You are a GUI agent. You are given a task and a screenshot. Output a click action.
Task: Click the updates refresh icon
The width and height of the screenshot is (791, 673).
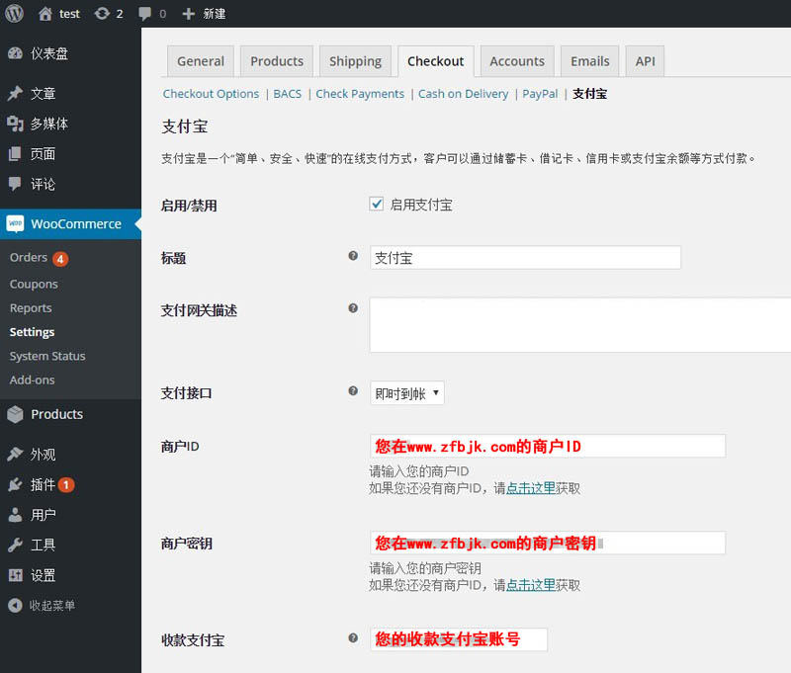(102, 14)
